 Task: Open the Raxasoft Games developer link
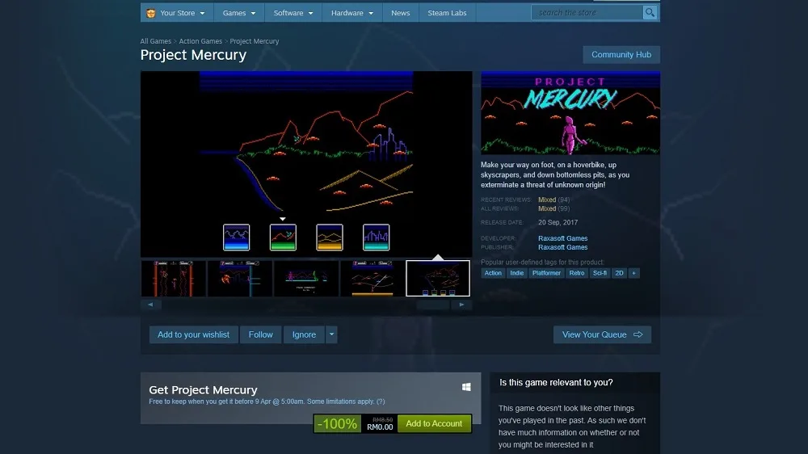pos(562,238)
